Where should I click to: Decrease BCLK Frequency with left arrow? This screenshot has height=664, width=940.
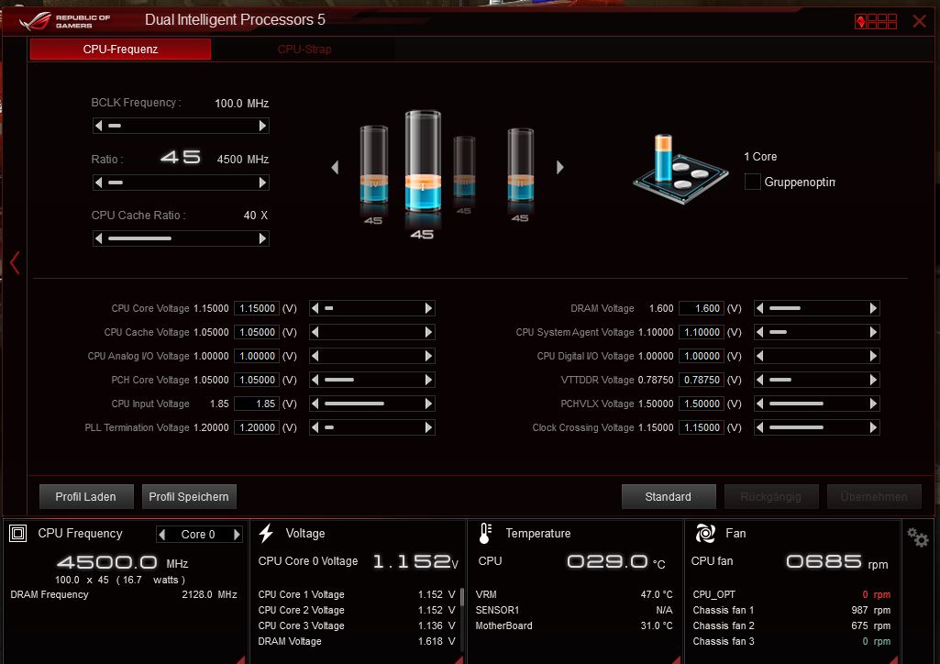99,126
